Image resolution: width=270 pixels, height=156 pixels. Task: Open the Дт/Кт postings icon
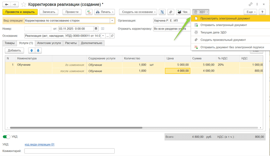pyautogui.click(x=89, y=12)
